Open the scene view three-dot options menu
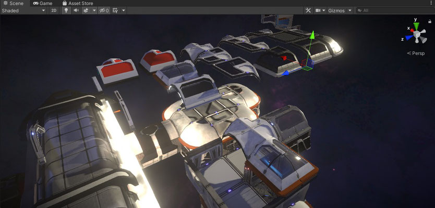Image resolution: width=435 pixels, height=208 pixels. click(x=431, y=3)
